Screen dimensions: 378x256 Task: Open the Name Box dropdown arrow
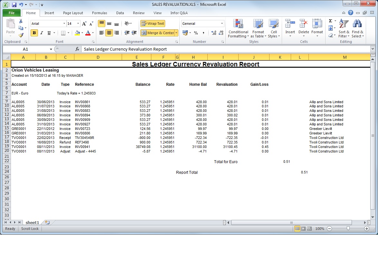pos(51,49)
